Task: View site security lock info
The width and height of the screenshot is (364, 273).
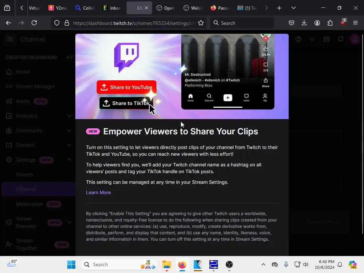Action: pyautogui.click(x=67, y=23)
